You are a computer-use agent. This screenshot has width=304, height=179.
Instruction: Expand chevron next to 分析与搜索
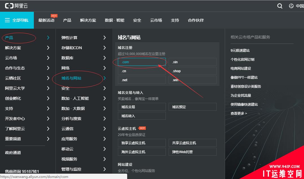(x=105, y=119)
